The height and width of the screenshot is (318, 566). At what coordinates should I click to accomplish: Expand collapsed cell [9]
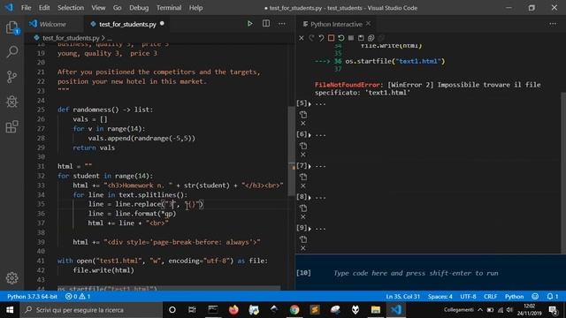(310, 229)
